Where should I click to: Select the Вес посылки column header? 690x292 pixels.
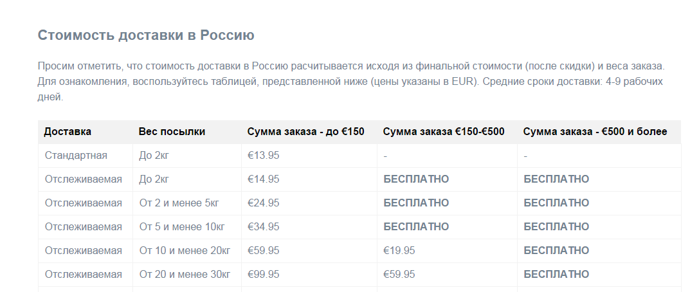click(x=172, y=132)
